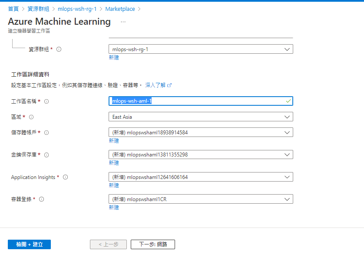This screenshot has width=364, height=257.
Task: Click the 檢閱 + 建立 button
Action: pyautogui.click(x=29, y=244)
